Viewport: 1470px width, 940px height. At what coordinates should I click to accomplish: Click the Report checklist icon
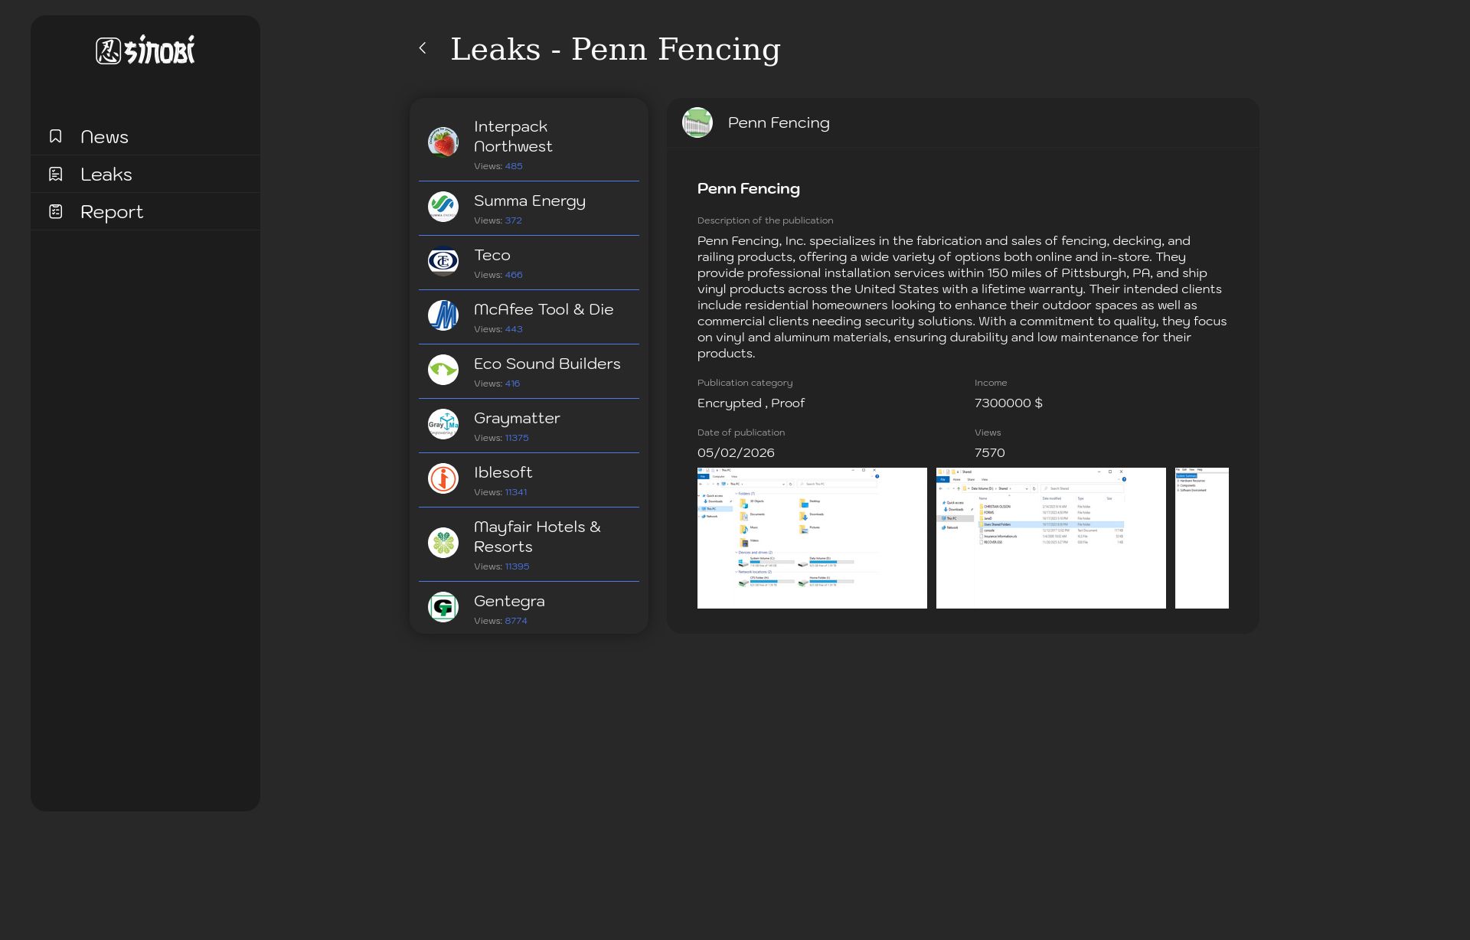click(x=56, y=211)
